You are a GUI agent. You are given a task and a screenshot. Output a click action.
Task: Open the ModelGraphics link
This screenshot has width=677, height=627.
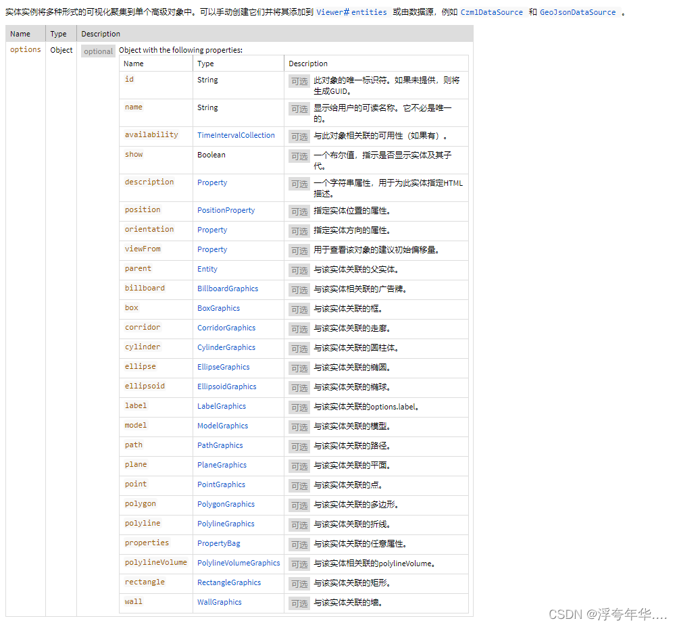pyautogui.click(x=223, y=426)
